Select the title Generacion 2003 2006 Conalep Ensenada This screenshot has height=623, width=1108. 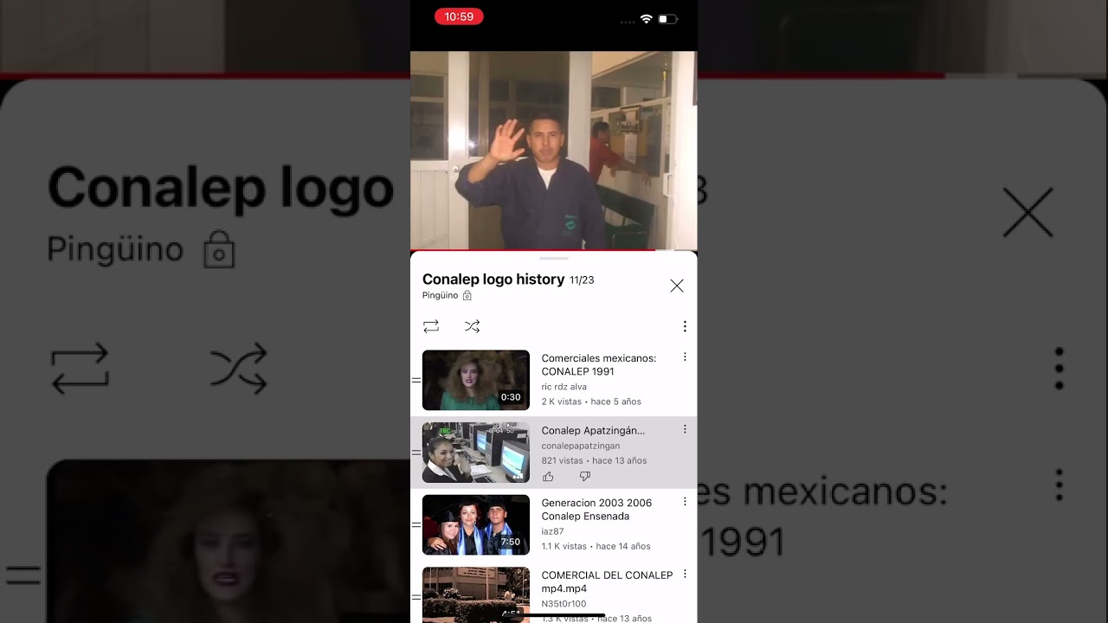point(597,510)
